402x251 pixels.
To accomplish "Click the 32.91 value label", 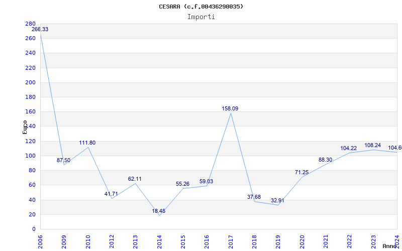I will point(277,201).
